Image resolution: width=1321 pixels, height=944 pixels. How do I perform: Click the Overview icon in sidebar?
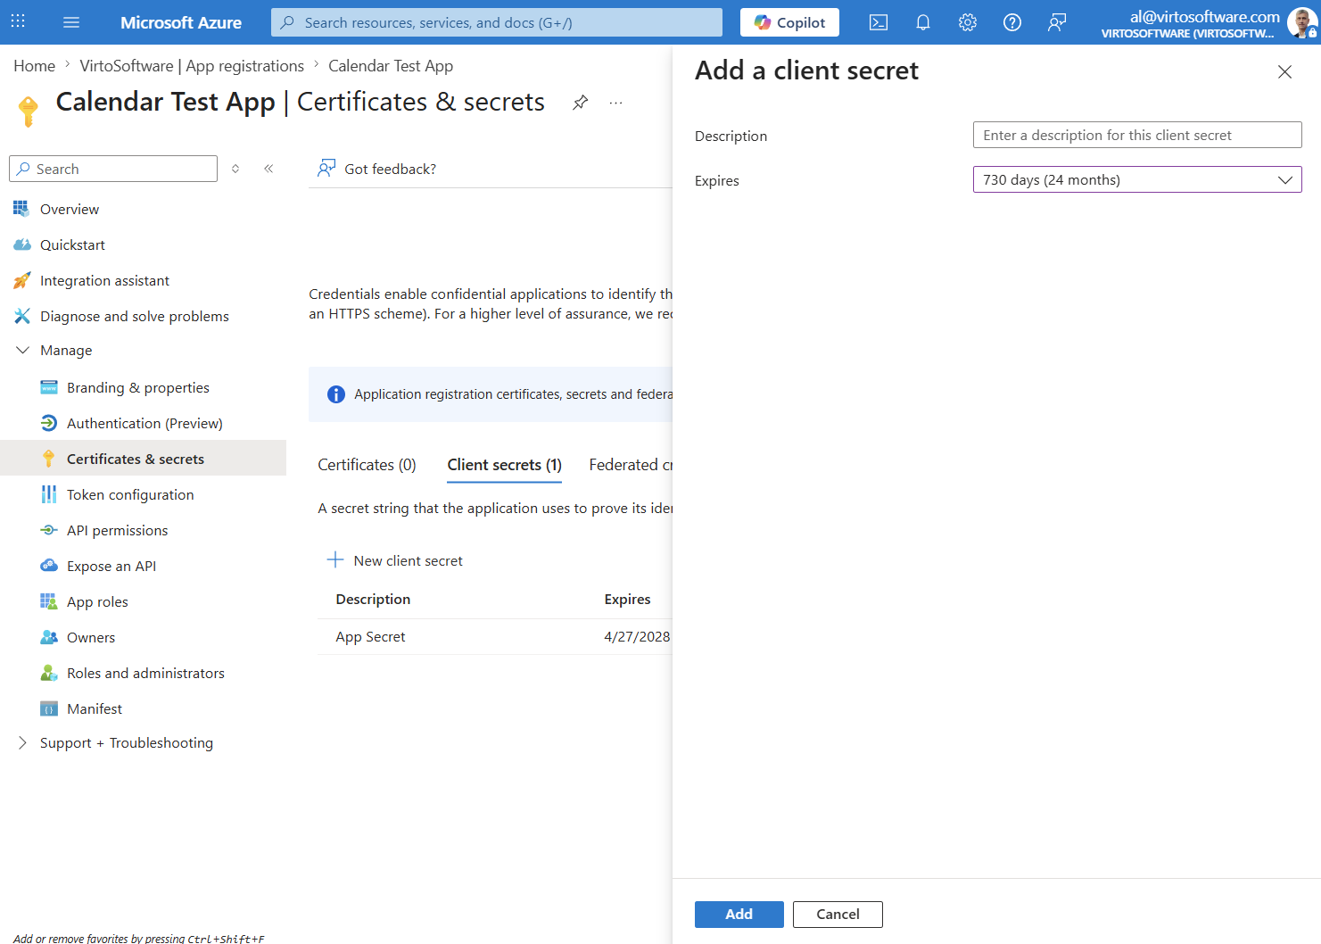21,209
